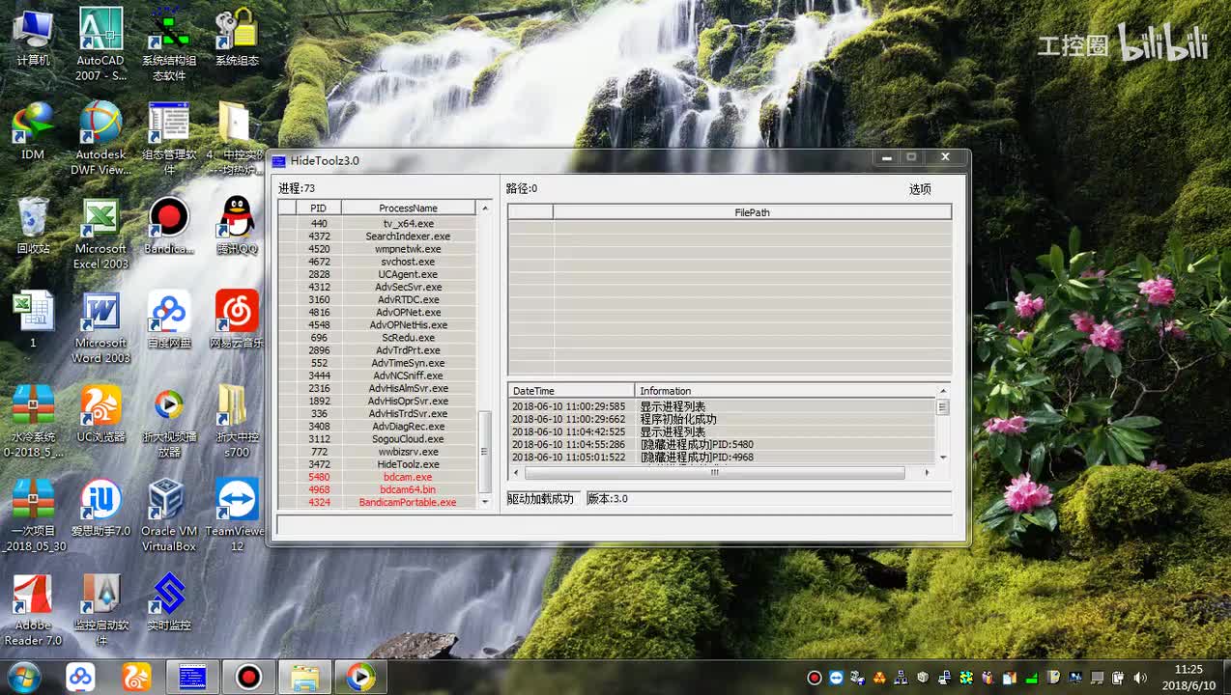
Task: Open 百度网盘 desktop shortcut
Action: 169,320
